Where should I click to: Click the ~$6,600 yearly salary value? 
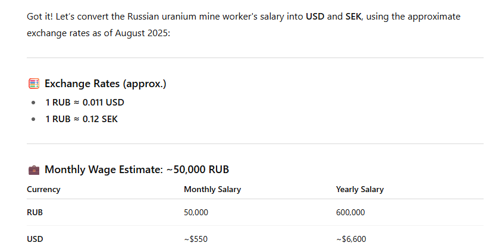coord(351,239)
